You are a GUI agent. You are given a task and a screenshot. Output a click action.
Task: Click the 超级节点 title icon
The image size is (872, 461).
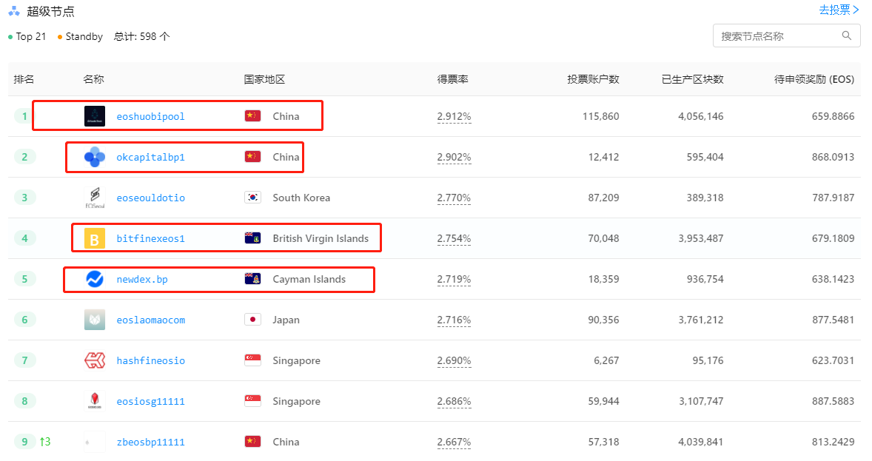14,11
